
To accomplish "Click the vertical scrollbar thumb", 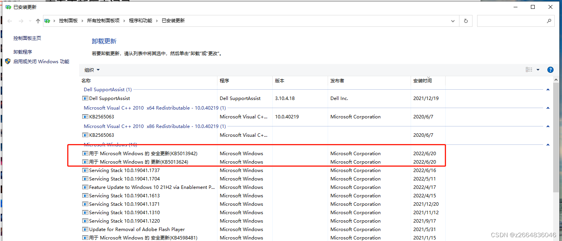I will pos(556,138).
